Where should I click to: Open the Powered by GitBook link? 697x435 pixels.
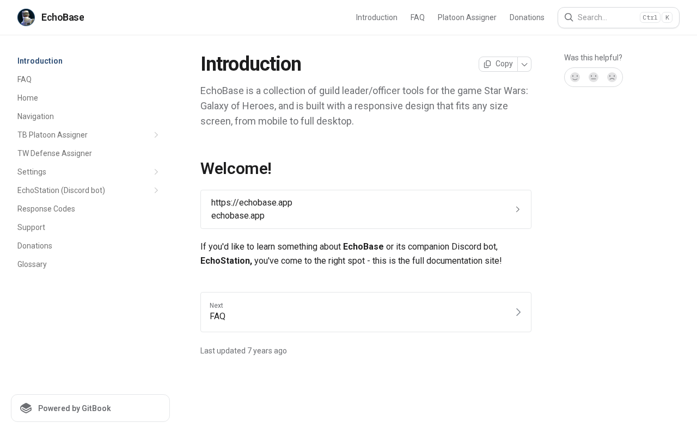(90, 408)
